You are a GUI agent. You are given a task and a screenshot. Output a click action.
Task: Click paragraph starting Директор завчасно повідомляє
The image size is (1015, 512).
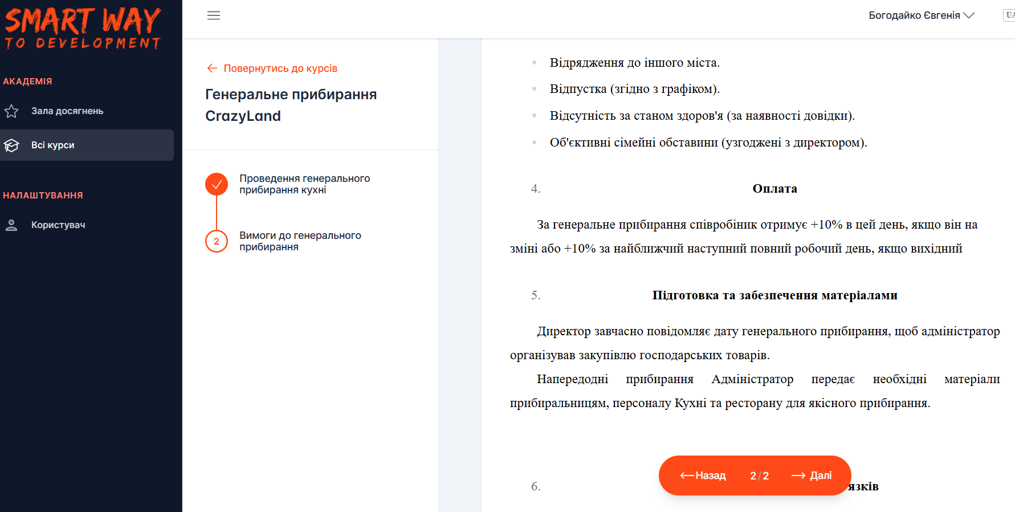tap(755, 343)
